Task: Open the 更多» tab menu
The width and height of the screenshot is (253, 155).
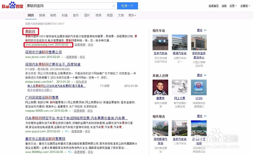Action: click(x=132, y=15)
